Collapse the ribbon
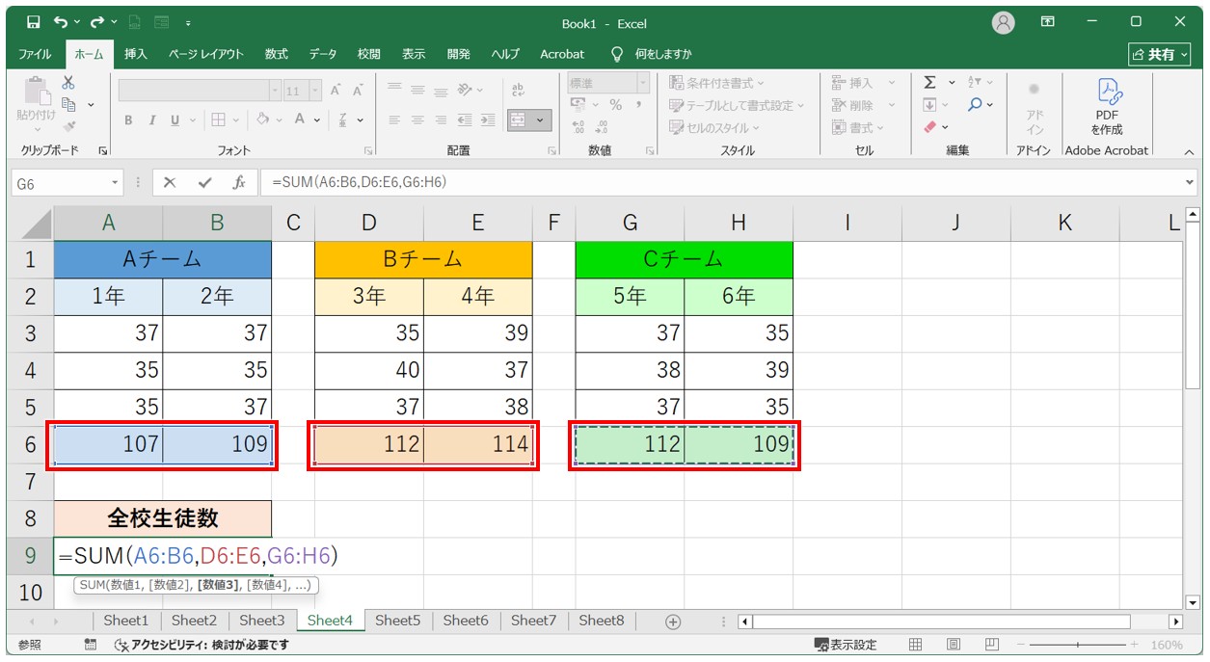 (x=1188, y=151)
